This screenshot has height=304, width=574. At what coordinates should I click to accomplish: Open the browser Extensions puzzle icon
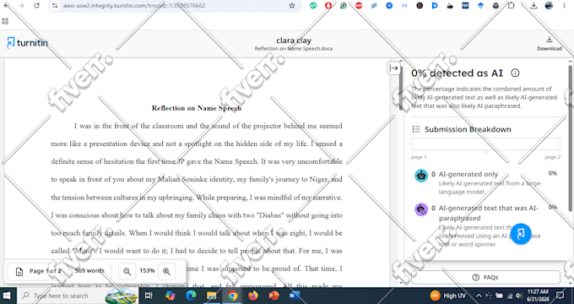[x=511, y=6]
